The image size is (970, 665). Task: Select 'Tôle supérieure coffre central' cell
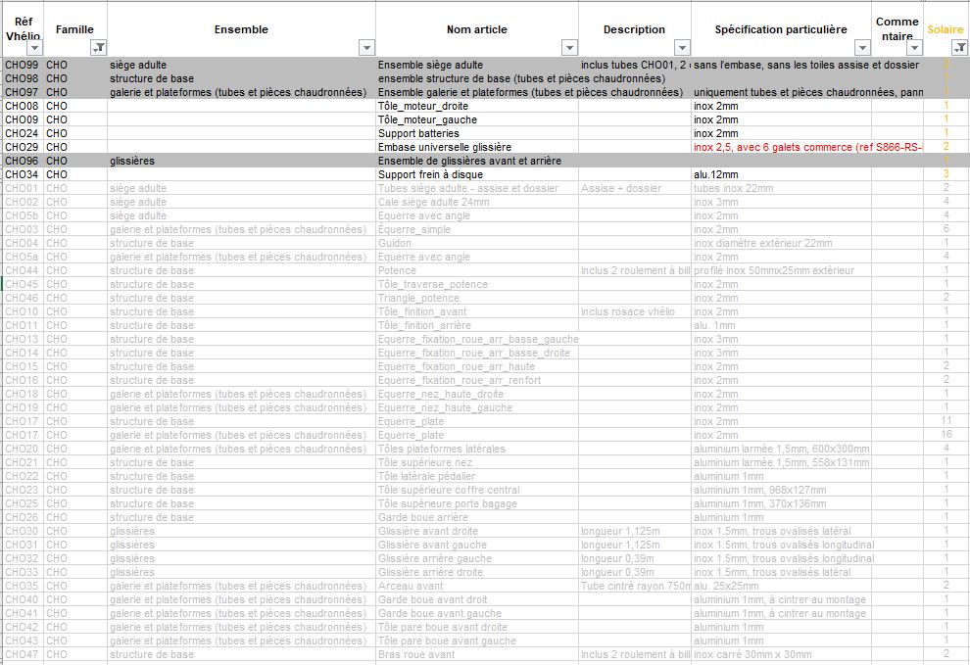click(477, 490)
